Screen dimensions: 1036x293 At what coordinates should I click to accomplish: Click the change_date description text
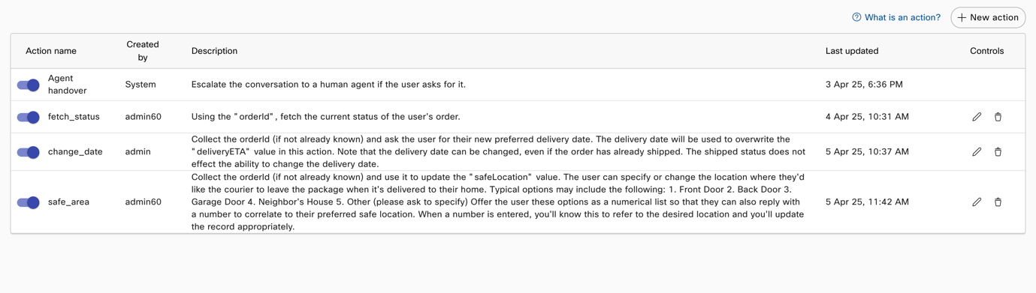(498, 152)
